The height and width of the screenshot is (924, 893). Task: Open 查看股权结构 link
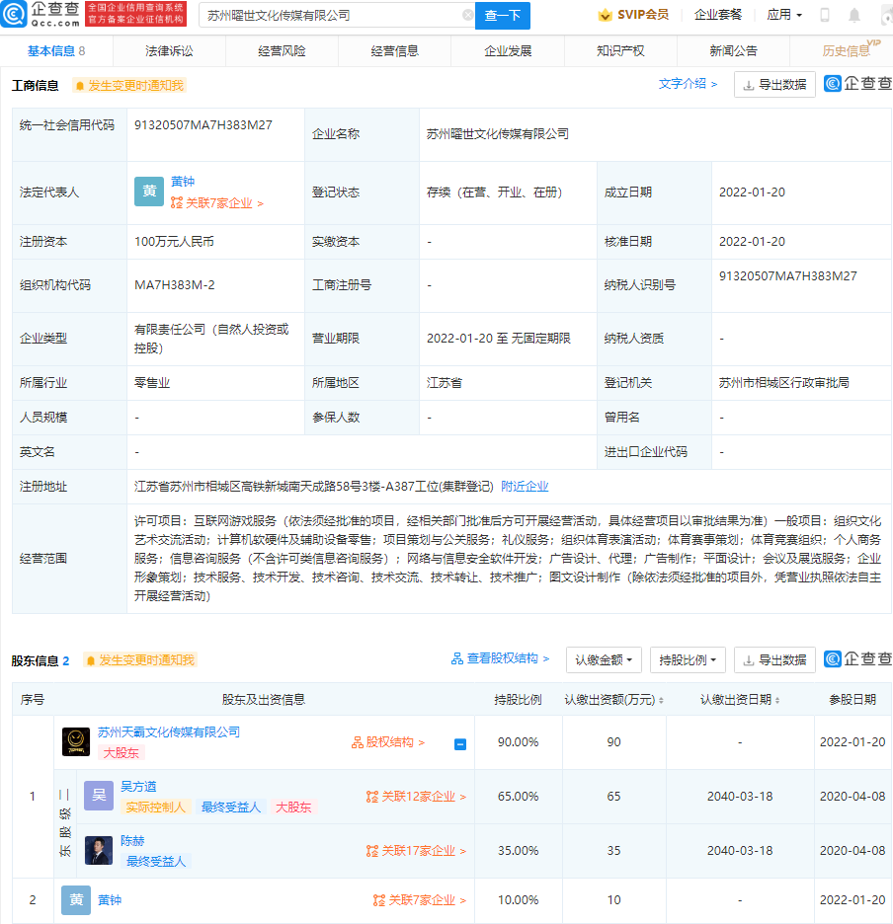pos(500,658)
